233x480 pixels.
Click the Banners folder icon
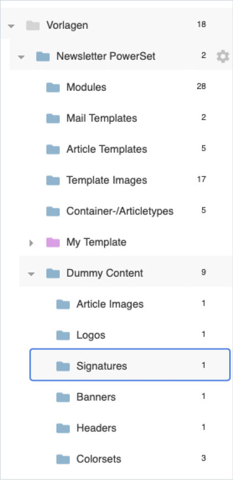[x=63, y=397]
